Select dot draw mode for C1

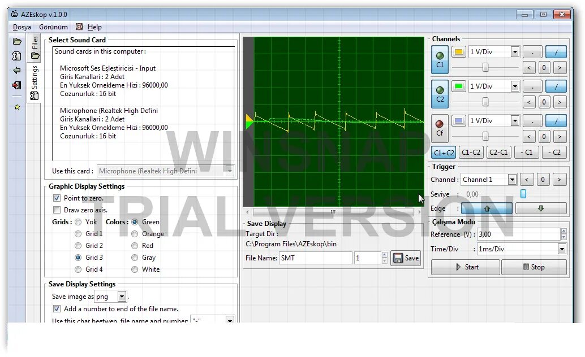532,52
